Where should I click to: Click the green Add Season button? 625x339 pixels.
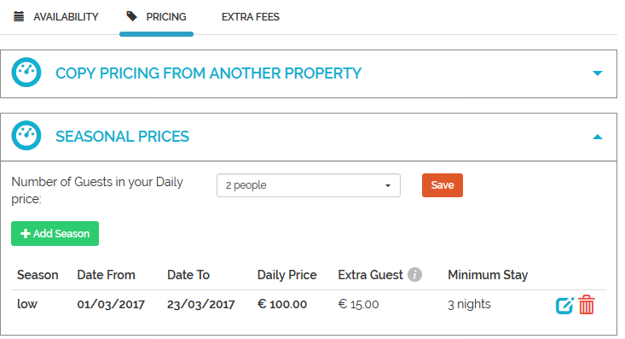[x=55, y=234]
